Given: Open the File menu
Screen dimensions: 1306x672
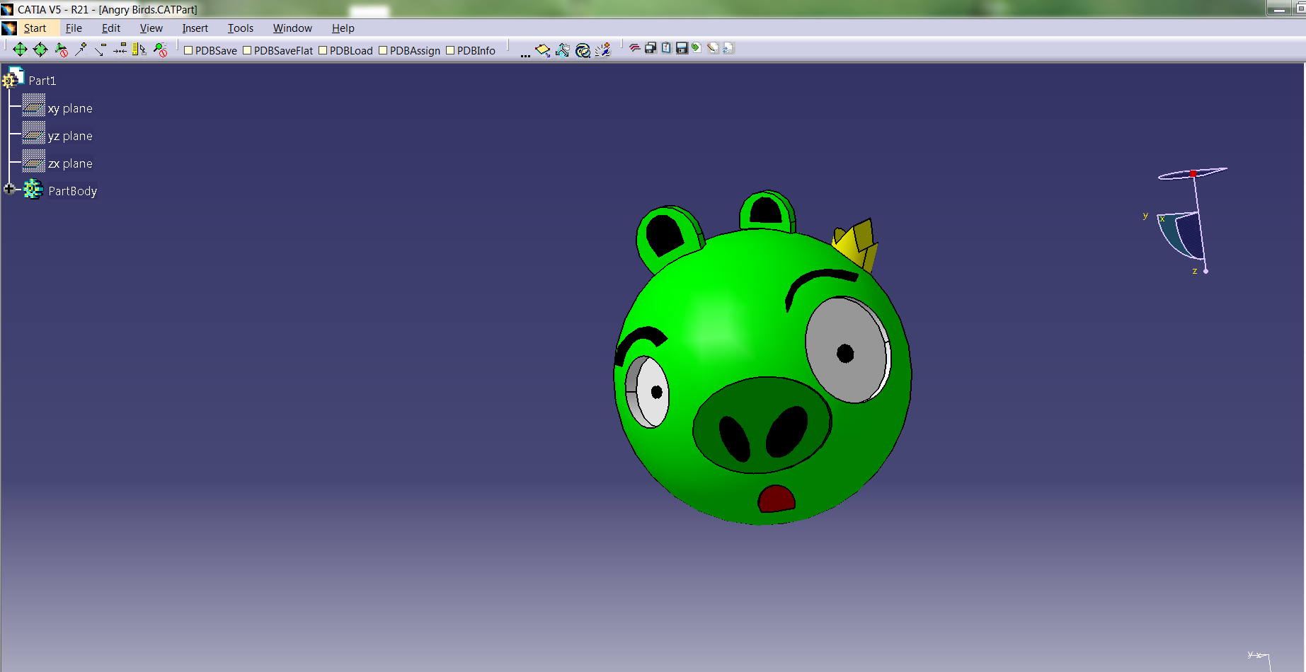Looking at the screenshot, I should tap(74, 28).
